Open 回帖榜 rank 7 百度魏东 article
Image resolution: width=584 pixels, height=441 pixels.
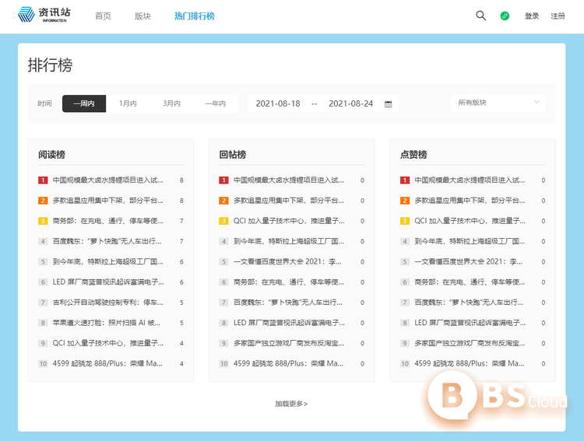pyautogui.click(x=288, y=303)
